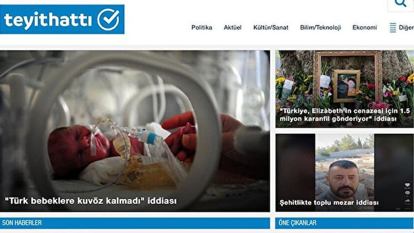Open the Ekonomi category
This screenshot has height=233, width=414.
click(365, 27)
